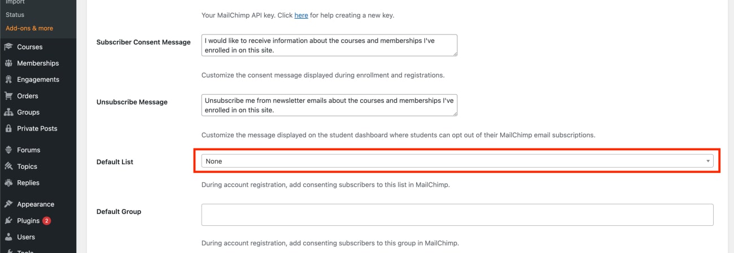The image size is (734, 253).
Task: Click the Default List dropdown arrow
Action: (x=708, y=162)
